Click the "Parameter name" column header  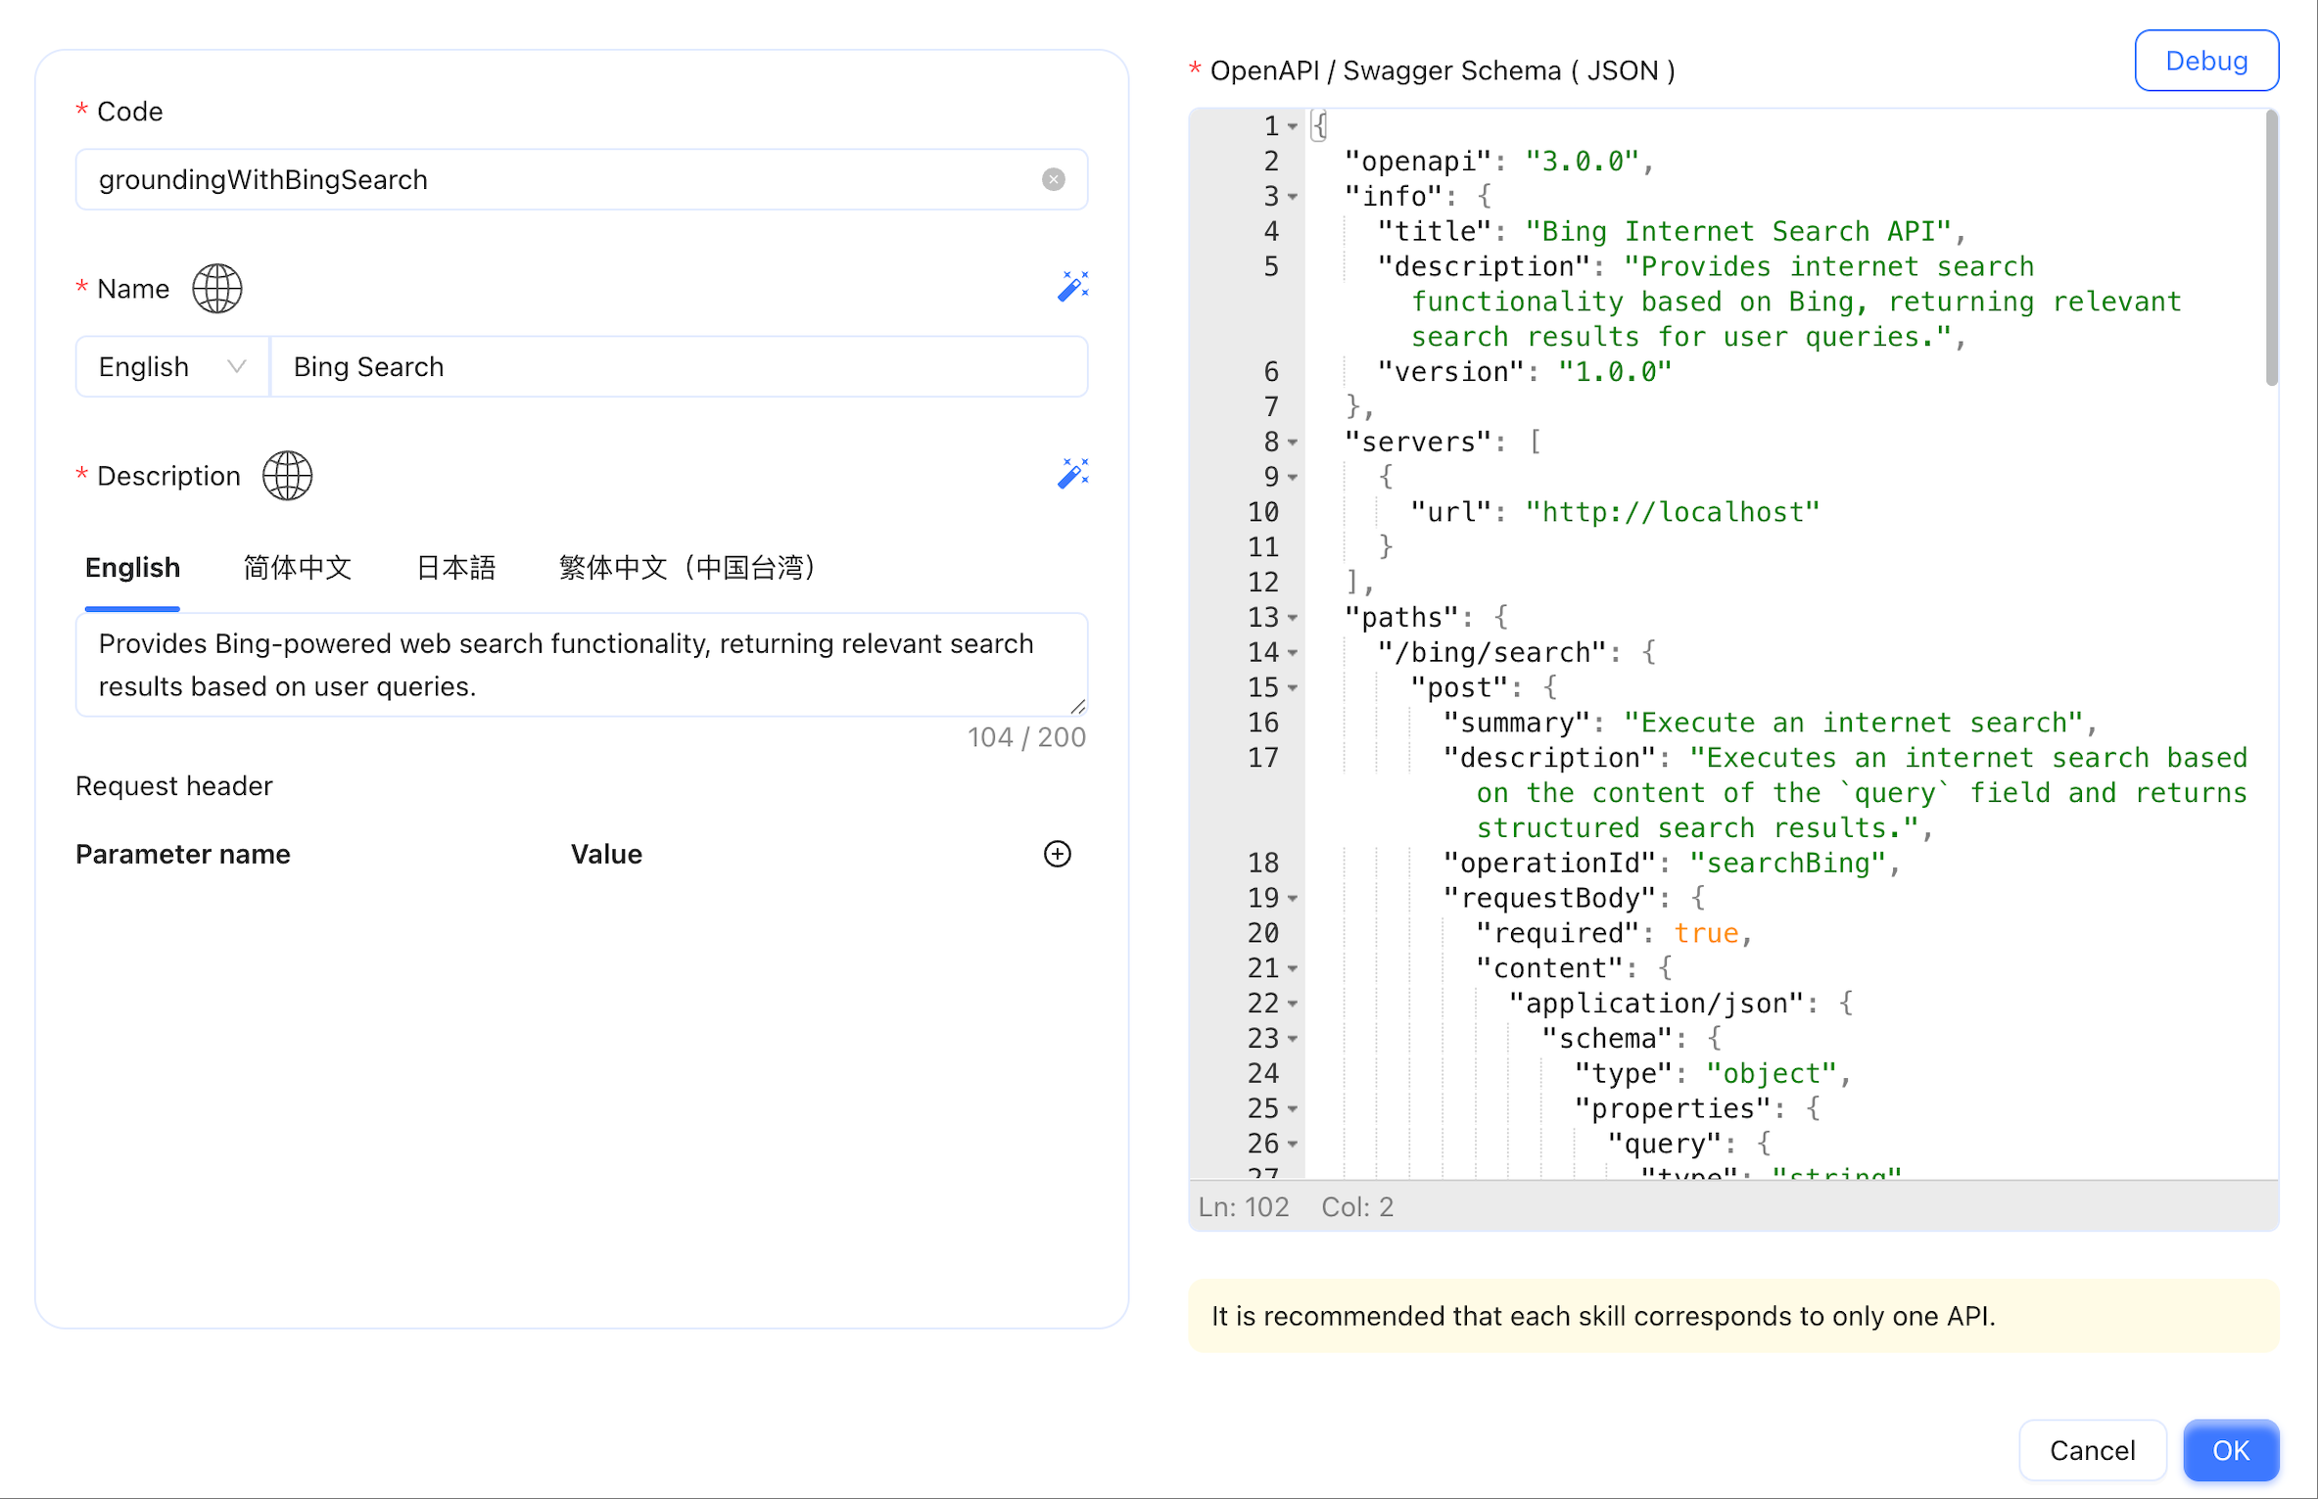(x=182, y=855)
